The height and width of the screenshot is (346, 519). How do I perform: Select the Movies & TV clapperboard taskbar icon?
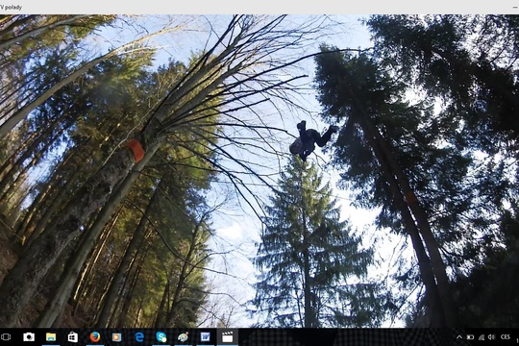point(228,337)
